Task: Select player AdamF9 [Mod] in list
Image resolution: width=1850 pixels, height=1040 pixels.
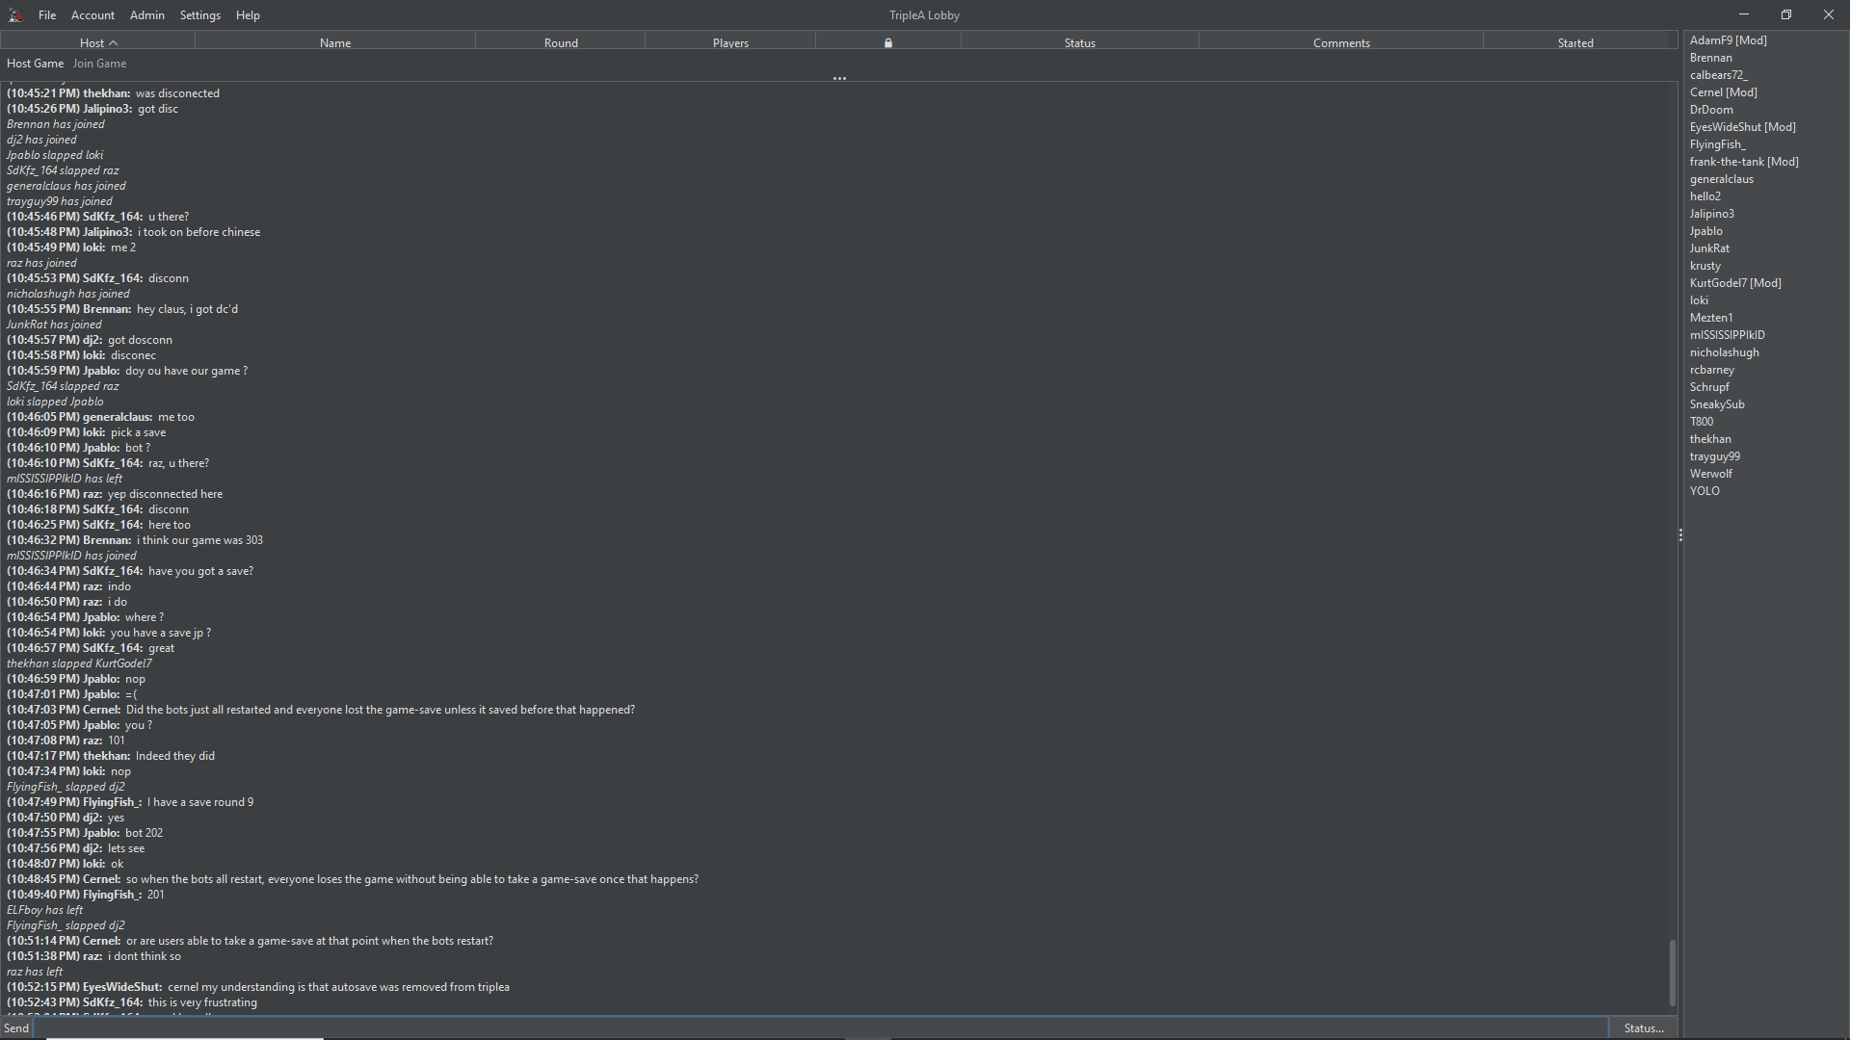Action: click(1728, 40)
